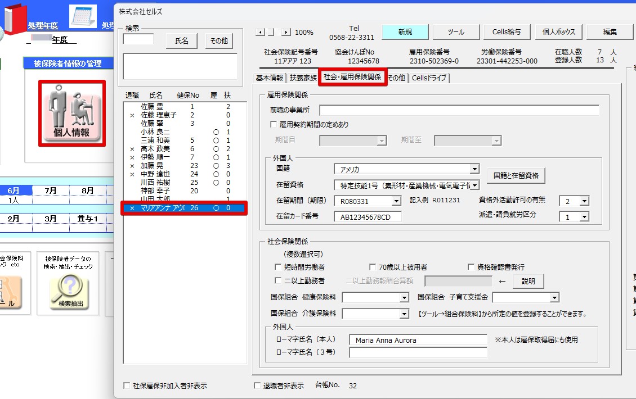This screenshot has width=636, height=399.
Task: Select 三浦 和美 in employee list
Action: pos(185,140)
